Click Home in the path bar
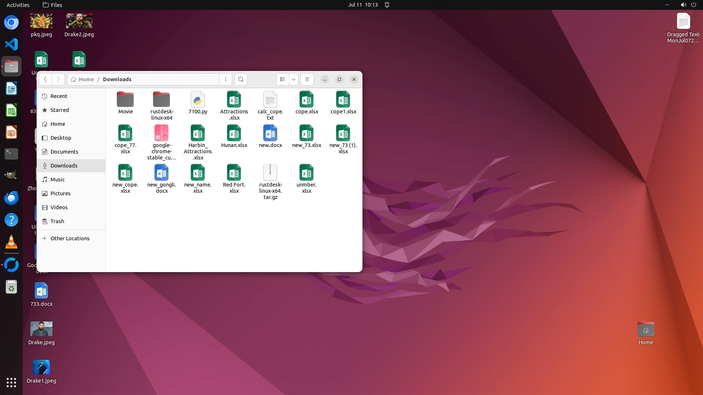 point(86,79)
